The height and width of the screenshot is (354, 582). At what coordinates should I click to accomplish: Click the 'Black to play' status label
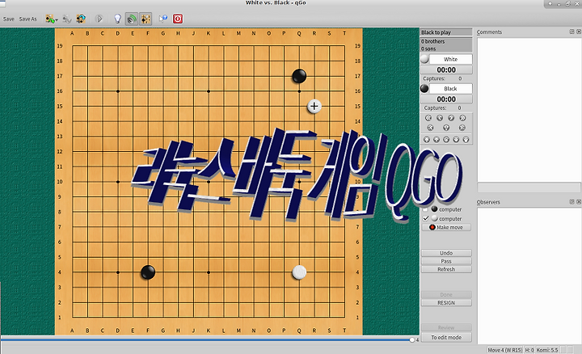pos(436,32)
